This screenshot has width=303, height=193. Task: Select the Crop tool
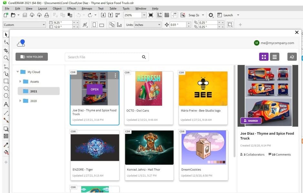tap(6, 51)
